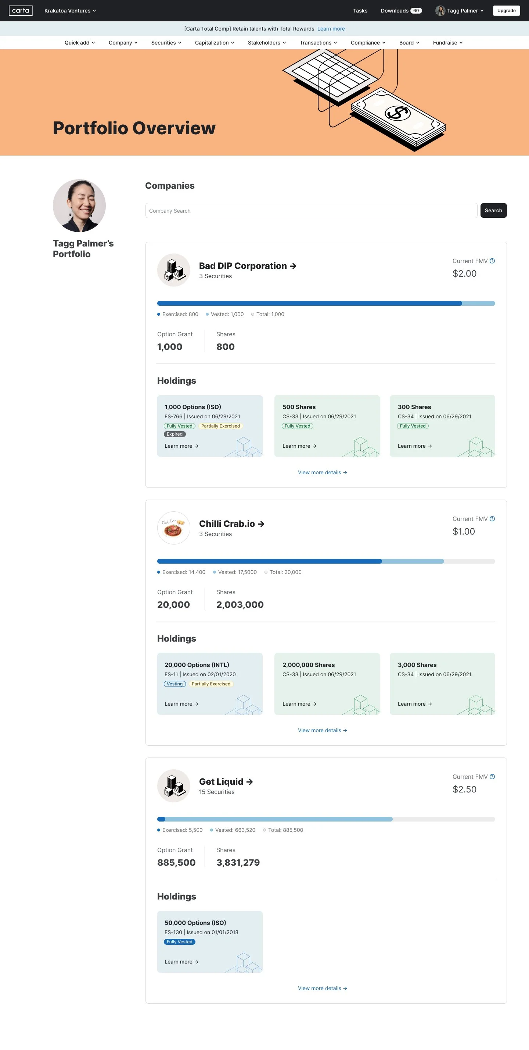The image size is (529, 1050).
Task: Click Fully Vested badge on ES-130 card
Action: click(x=179, y=941)
